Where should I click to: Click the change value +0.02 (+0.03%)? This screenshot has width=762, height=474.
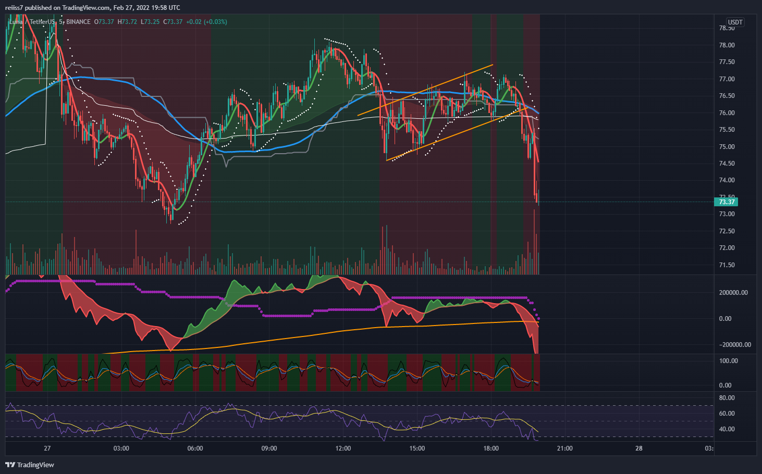206,22
